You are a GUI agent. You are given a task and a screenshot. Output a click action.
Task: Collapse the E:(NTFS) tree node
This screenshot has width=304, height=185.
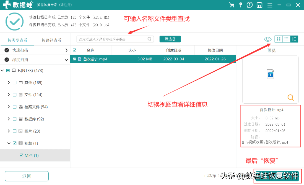tap(2, 70)
